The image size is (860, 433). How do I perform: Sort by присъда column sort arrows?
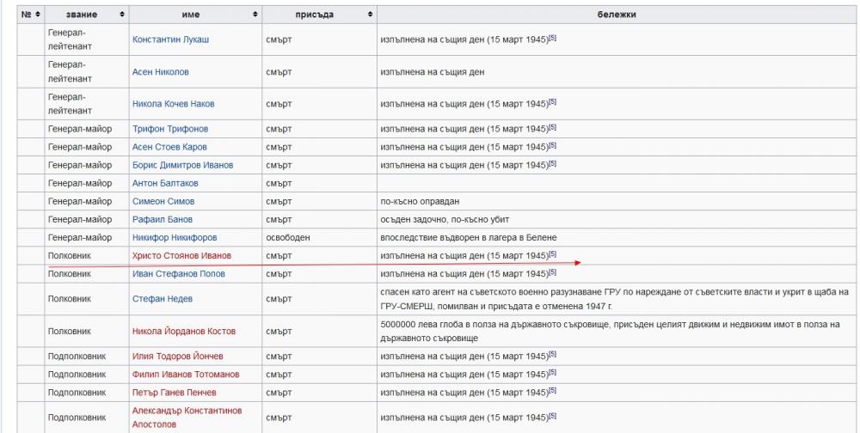pos(370,15)
